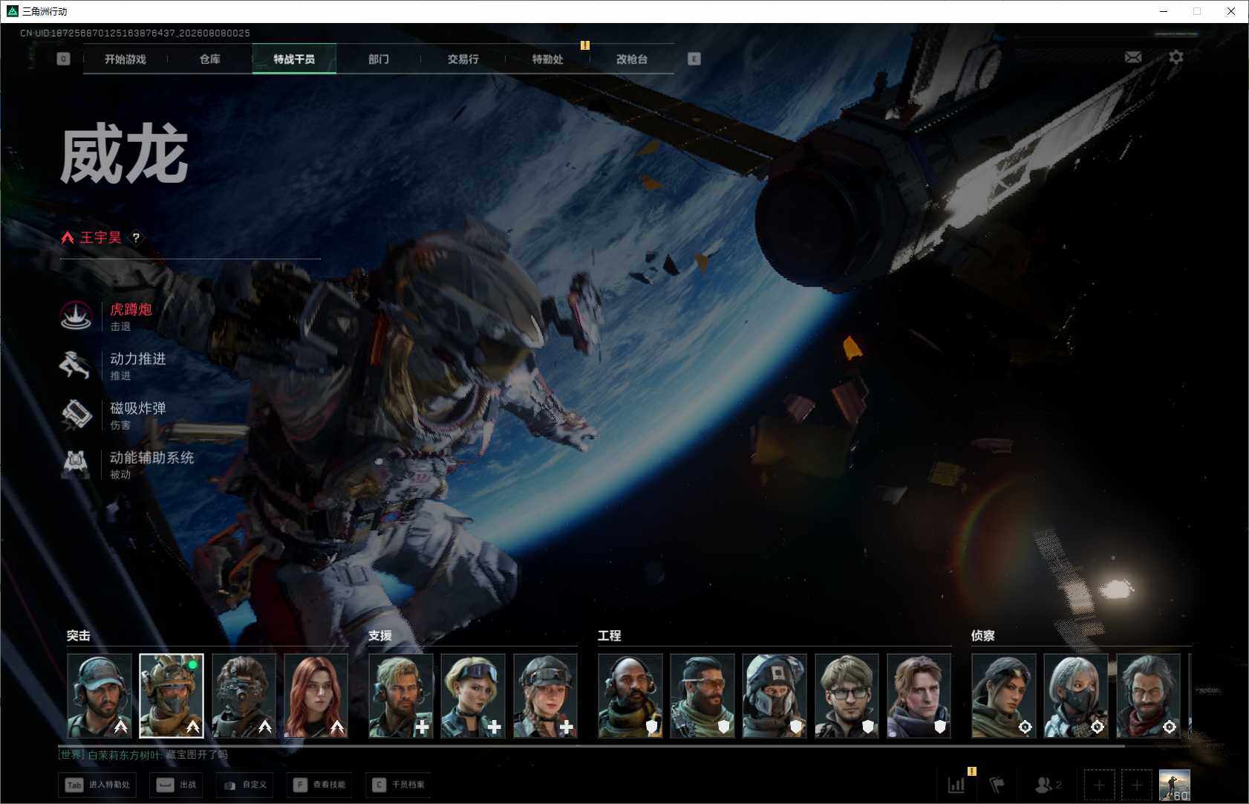Click the 自定义 button
Screen dimensions: 1249x804
(x=244, y=785)
